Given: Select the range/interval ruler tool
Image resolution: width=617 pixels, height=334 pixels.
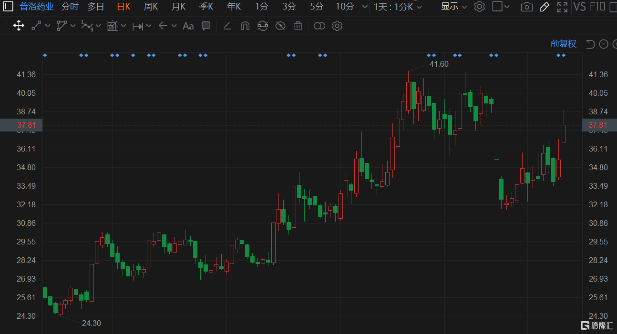Looking at the screenshot, I should [x=138, y=26].
